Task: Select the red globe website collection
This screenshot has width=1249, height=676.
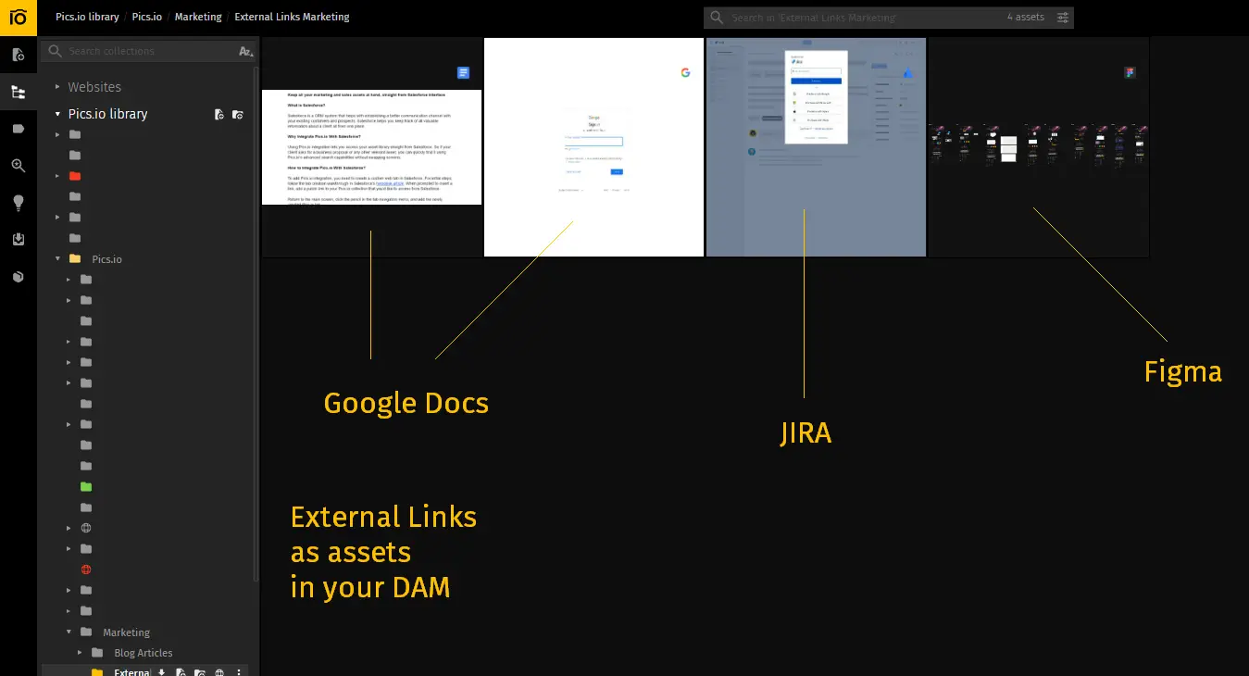Action: [x=86, y=570]
